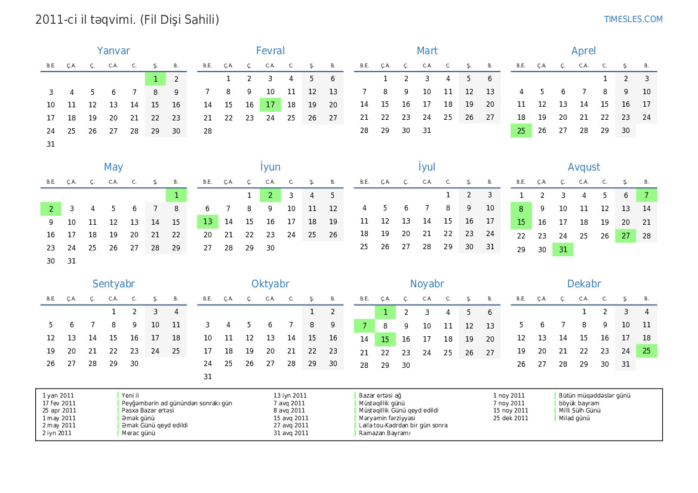Select the Fevral month heading
Screen dimensions: 698x493
coord(270,51)
